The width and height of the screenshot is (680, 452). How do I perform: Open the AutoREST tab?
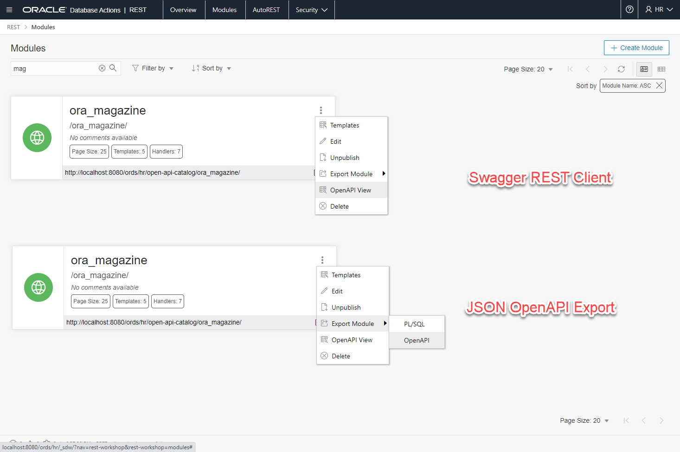pyautogui.click(x=266, y=10)
